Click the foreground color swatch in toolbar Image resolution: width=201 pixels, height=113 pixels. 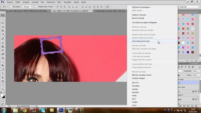[2, 95]
